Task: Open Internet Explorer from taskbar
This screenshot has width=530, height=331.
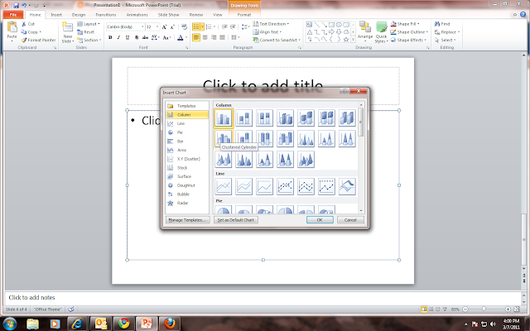Action: tap(77, 324)
